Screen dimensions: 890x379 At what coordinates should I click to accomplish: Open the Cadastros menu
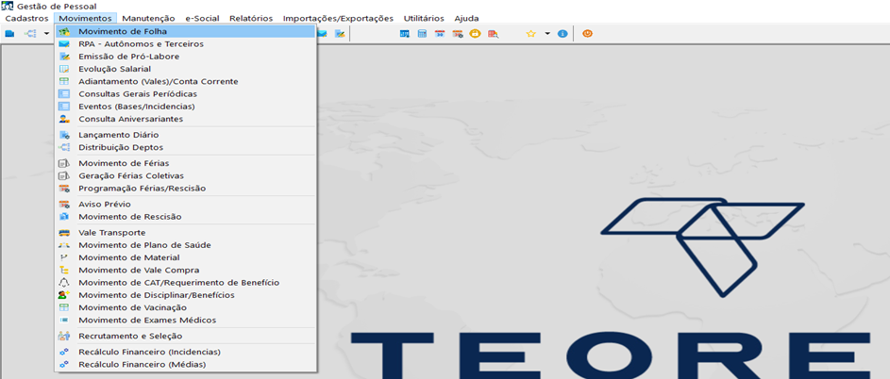26,18
